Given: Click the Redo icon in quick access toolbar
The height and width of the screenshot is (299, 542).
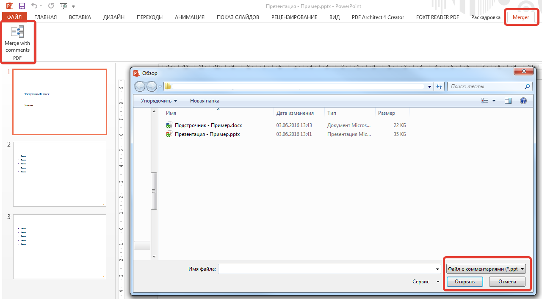Looking at the screenshot, I should point(51,6).
